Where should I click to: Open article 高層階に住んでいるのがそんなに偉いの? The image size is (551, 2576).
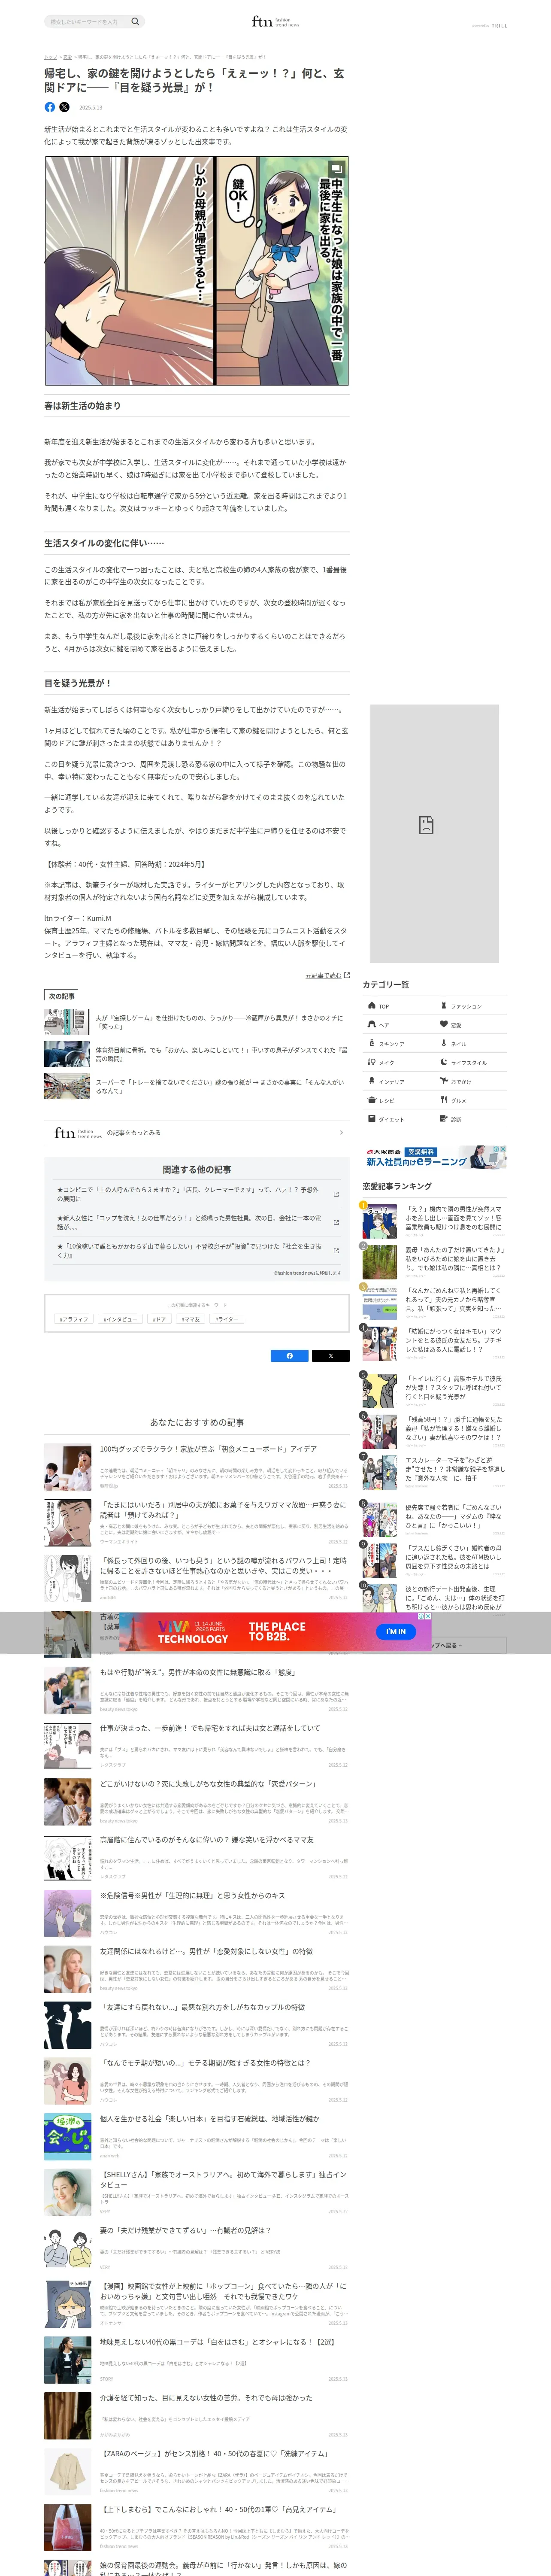point(197,1858)
